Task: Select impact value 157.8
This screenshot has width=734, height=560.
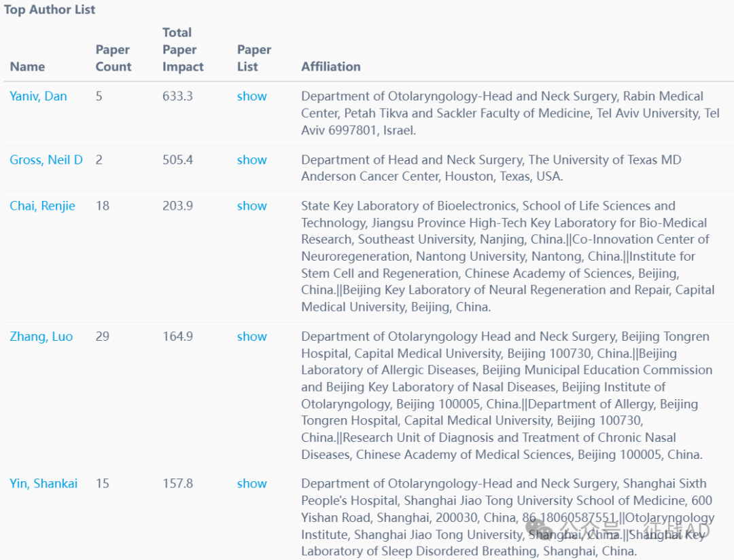Action: coord(177,484)
